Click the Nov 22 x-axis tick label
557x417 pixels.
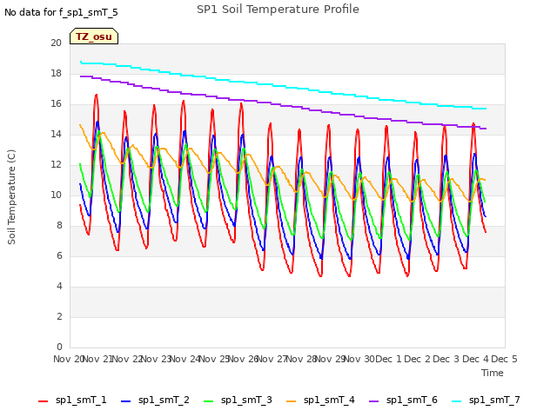(x=127, y=359)
